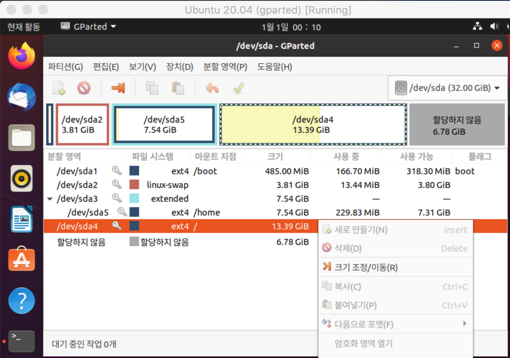Click the key icon for /dev/sda3

pos(117,198)
